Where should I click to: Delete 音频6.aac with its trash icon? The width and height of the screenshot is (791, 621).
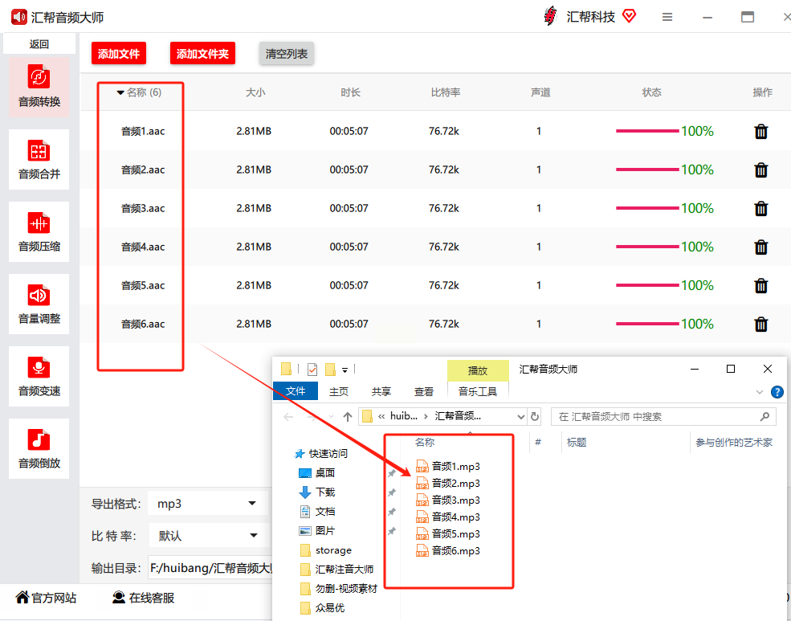[760, 324]
